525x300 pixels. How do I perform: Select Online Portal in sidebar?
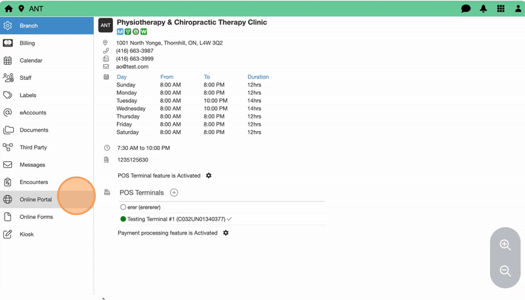point(35,200)
